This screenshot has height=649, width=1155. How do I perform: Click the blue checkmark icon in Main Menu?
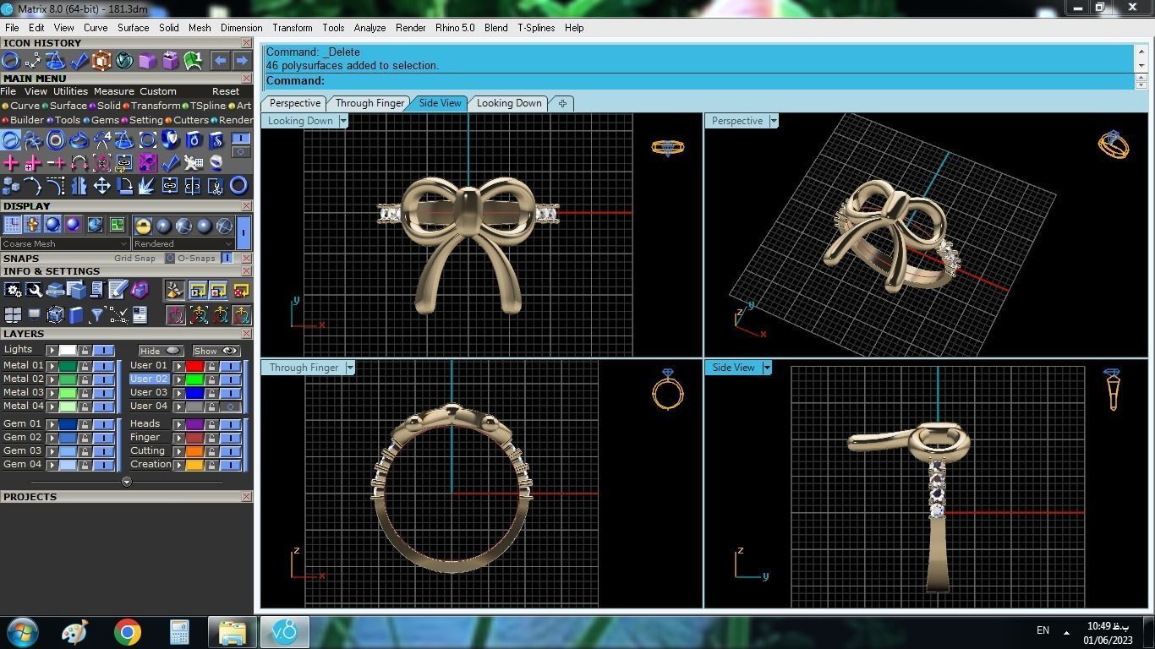click(x=170, y=162)
